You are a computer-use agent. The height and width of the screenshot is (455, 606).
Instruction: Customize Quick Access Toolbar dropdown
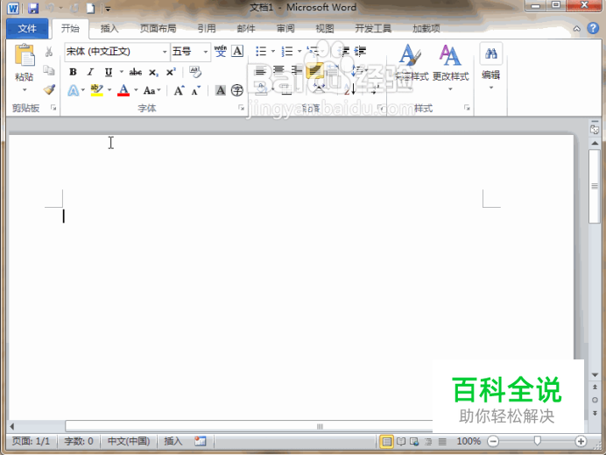point(108,9)
